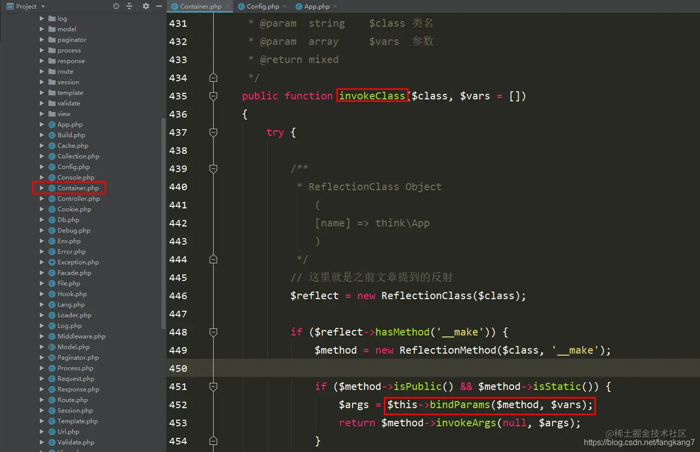This screenshot has height=452, width=700.
Task: Select the session folder in tree
Action: click(68, 82)
